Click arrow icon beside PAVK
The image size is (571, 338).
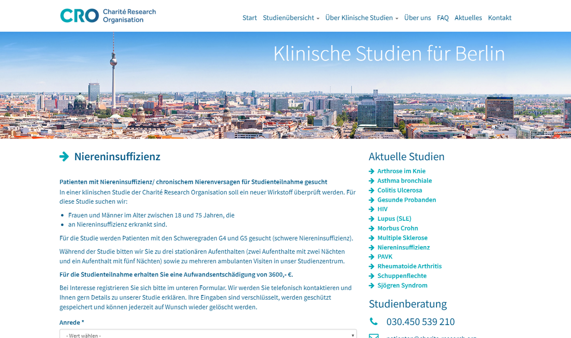(x=371, y=257)
